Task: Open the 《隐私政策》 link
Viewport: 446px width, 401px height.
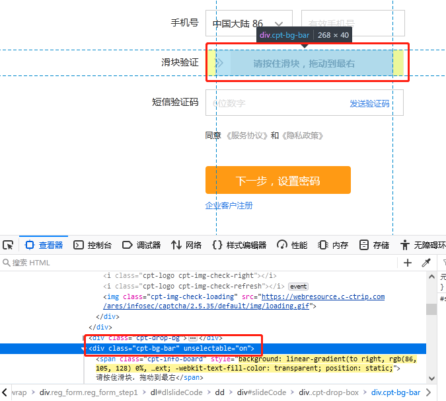Action: [303, 136]
